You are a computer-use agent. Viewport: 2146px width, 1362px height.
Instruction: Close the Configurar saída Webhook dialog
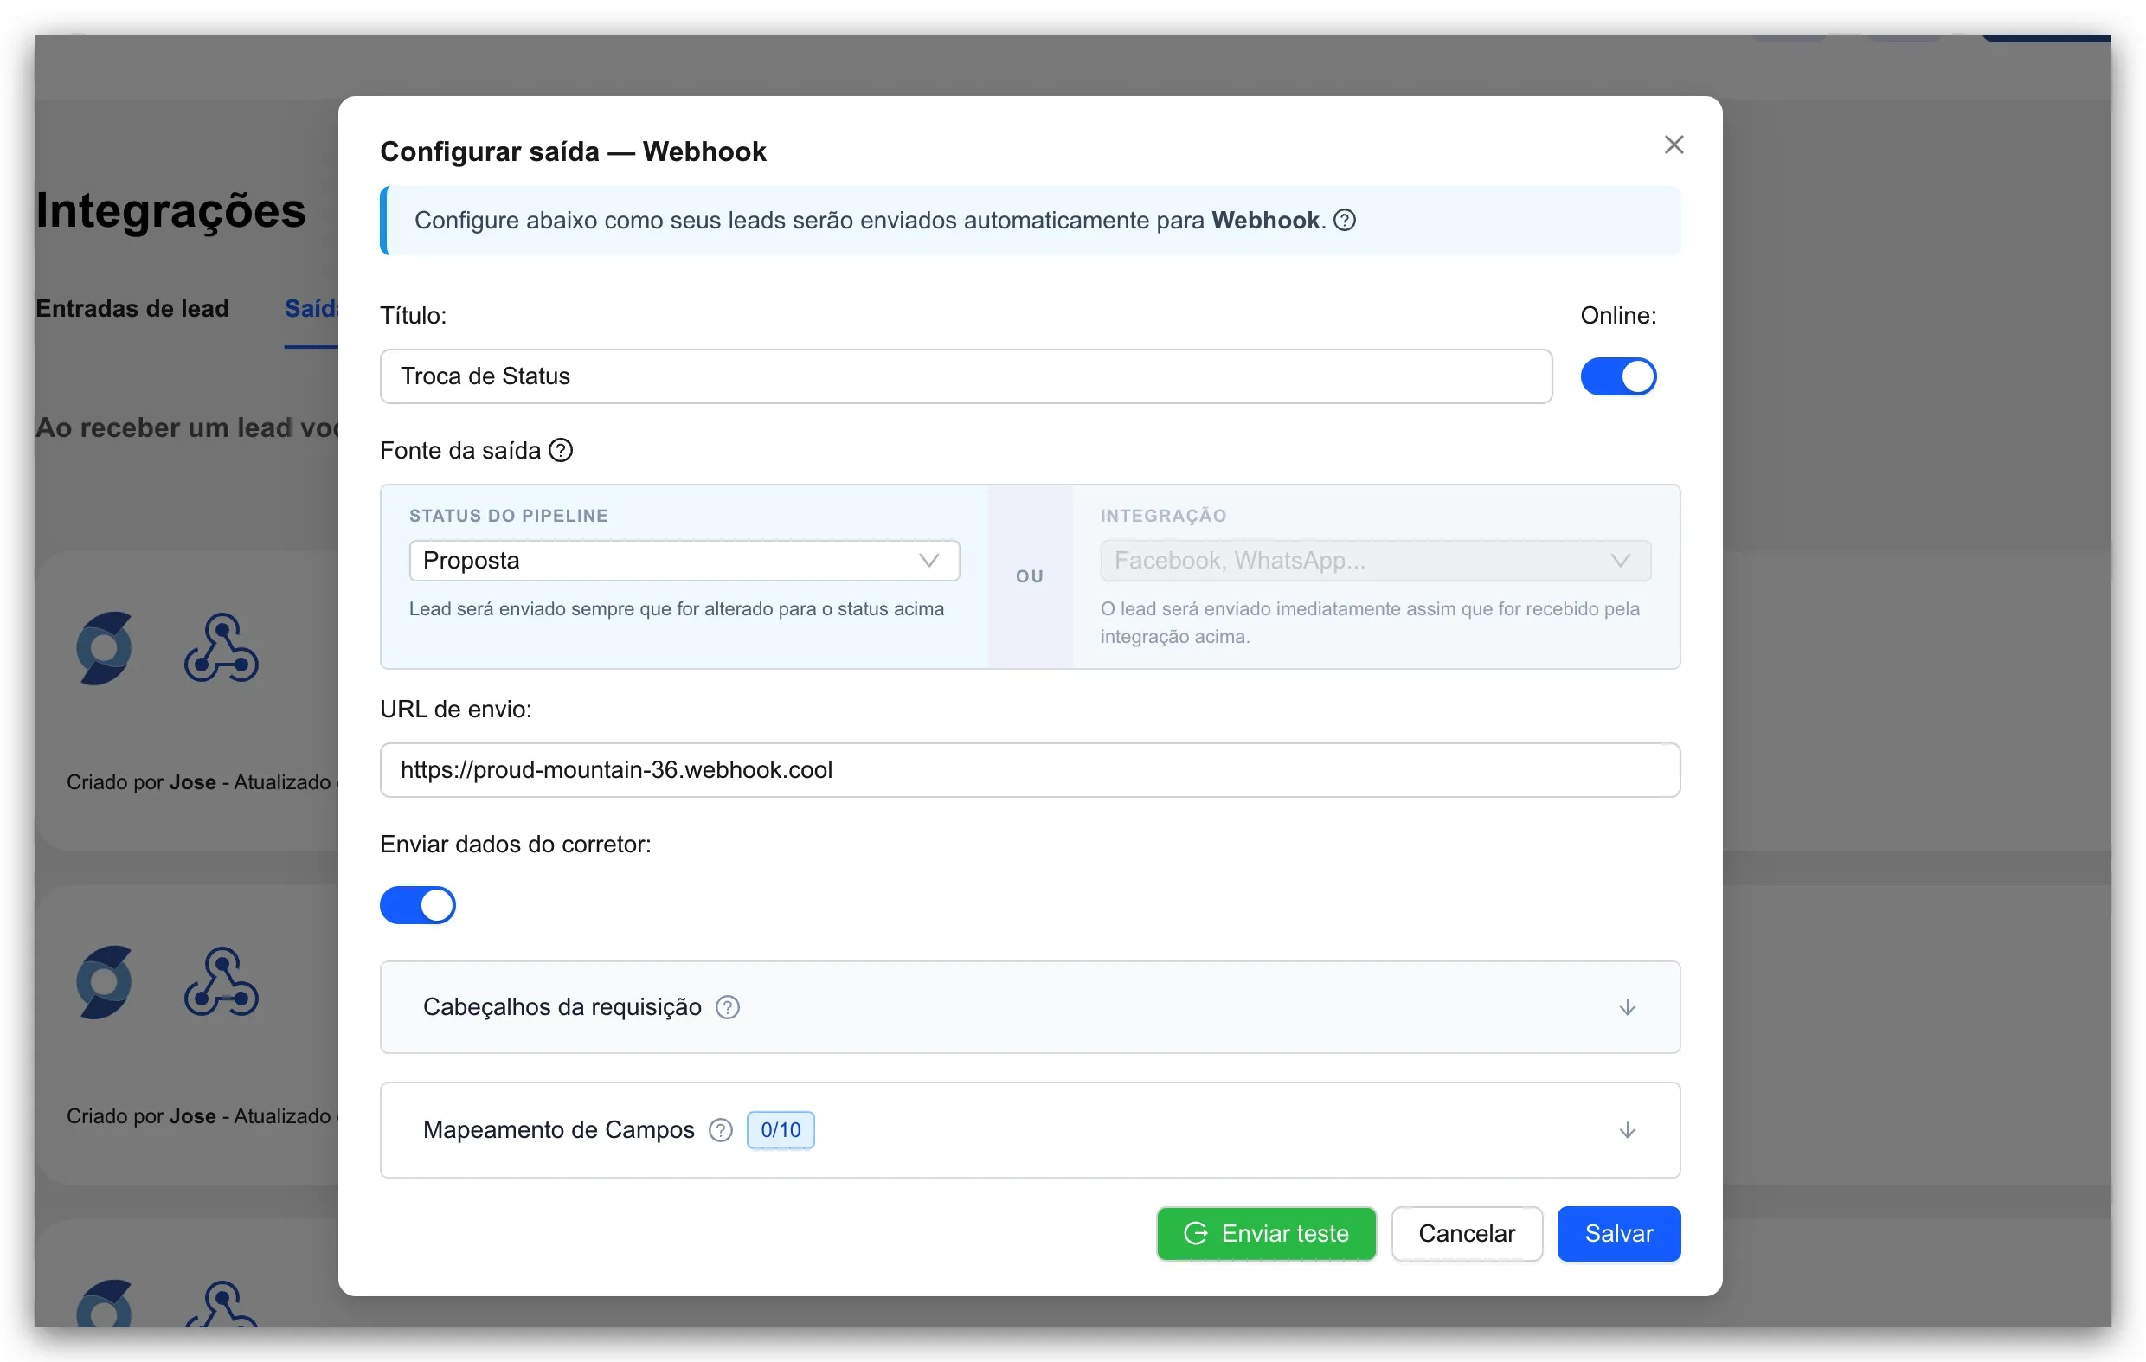1674,145
